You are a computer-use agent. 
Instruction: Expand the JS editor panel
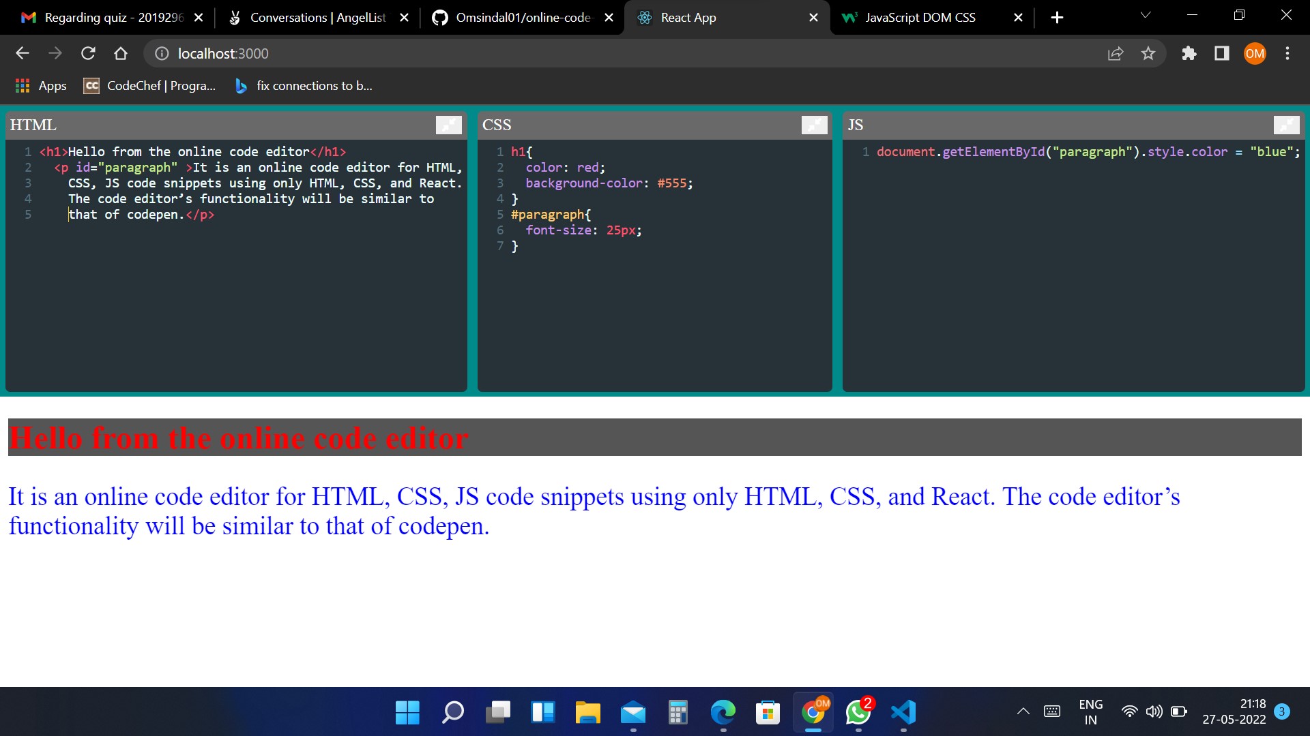click(x=1286, y=125)
